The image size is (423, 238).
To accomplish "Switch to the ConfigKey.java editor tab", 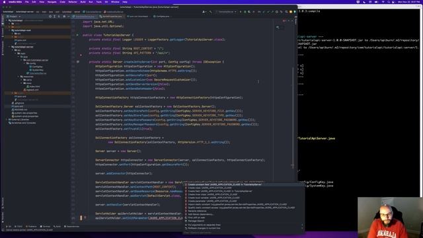I will click(163, 17).
